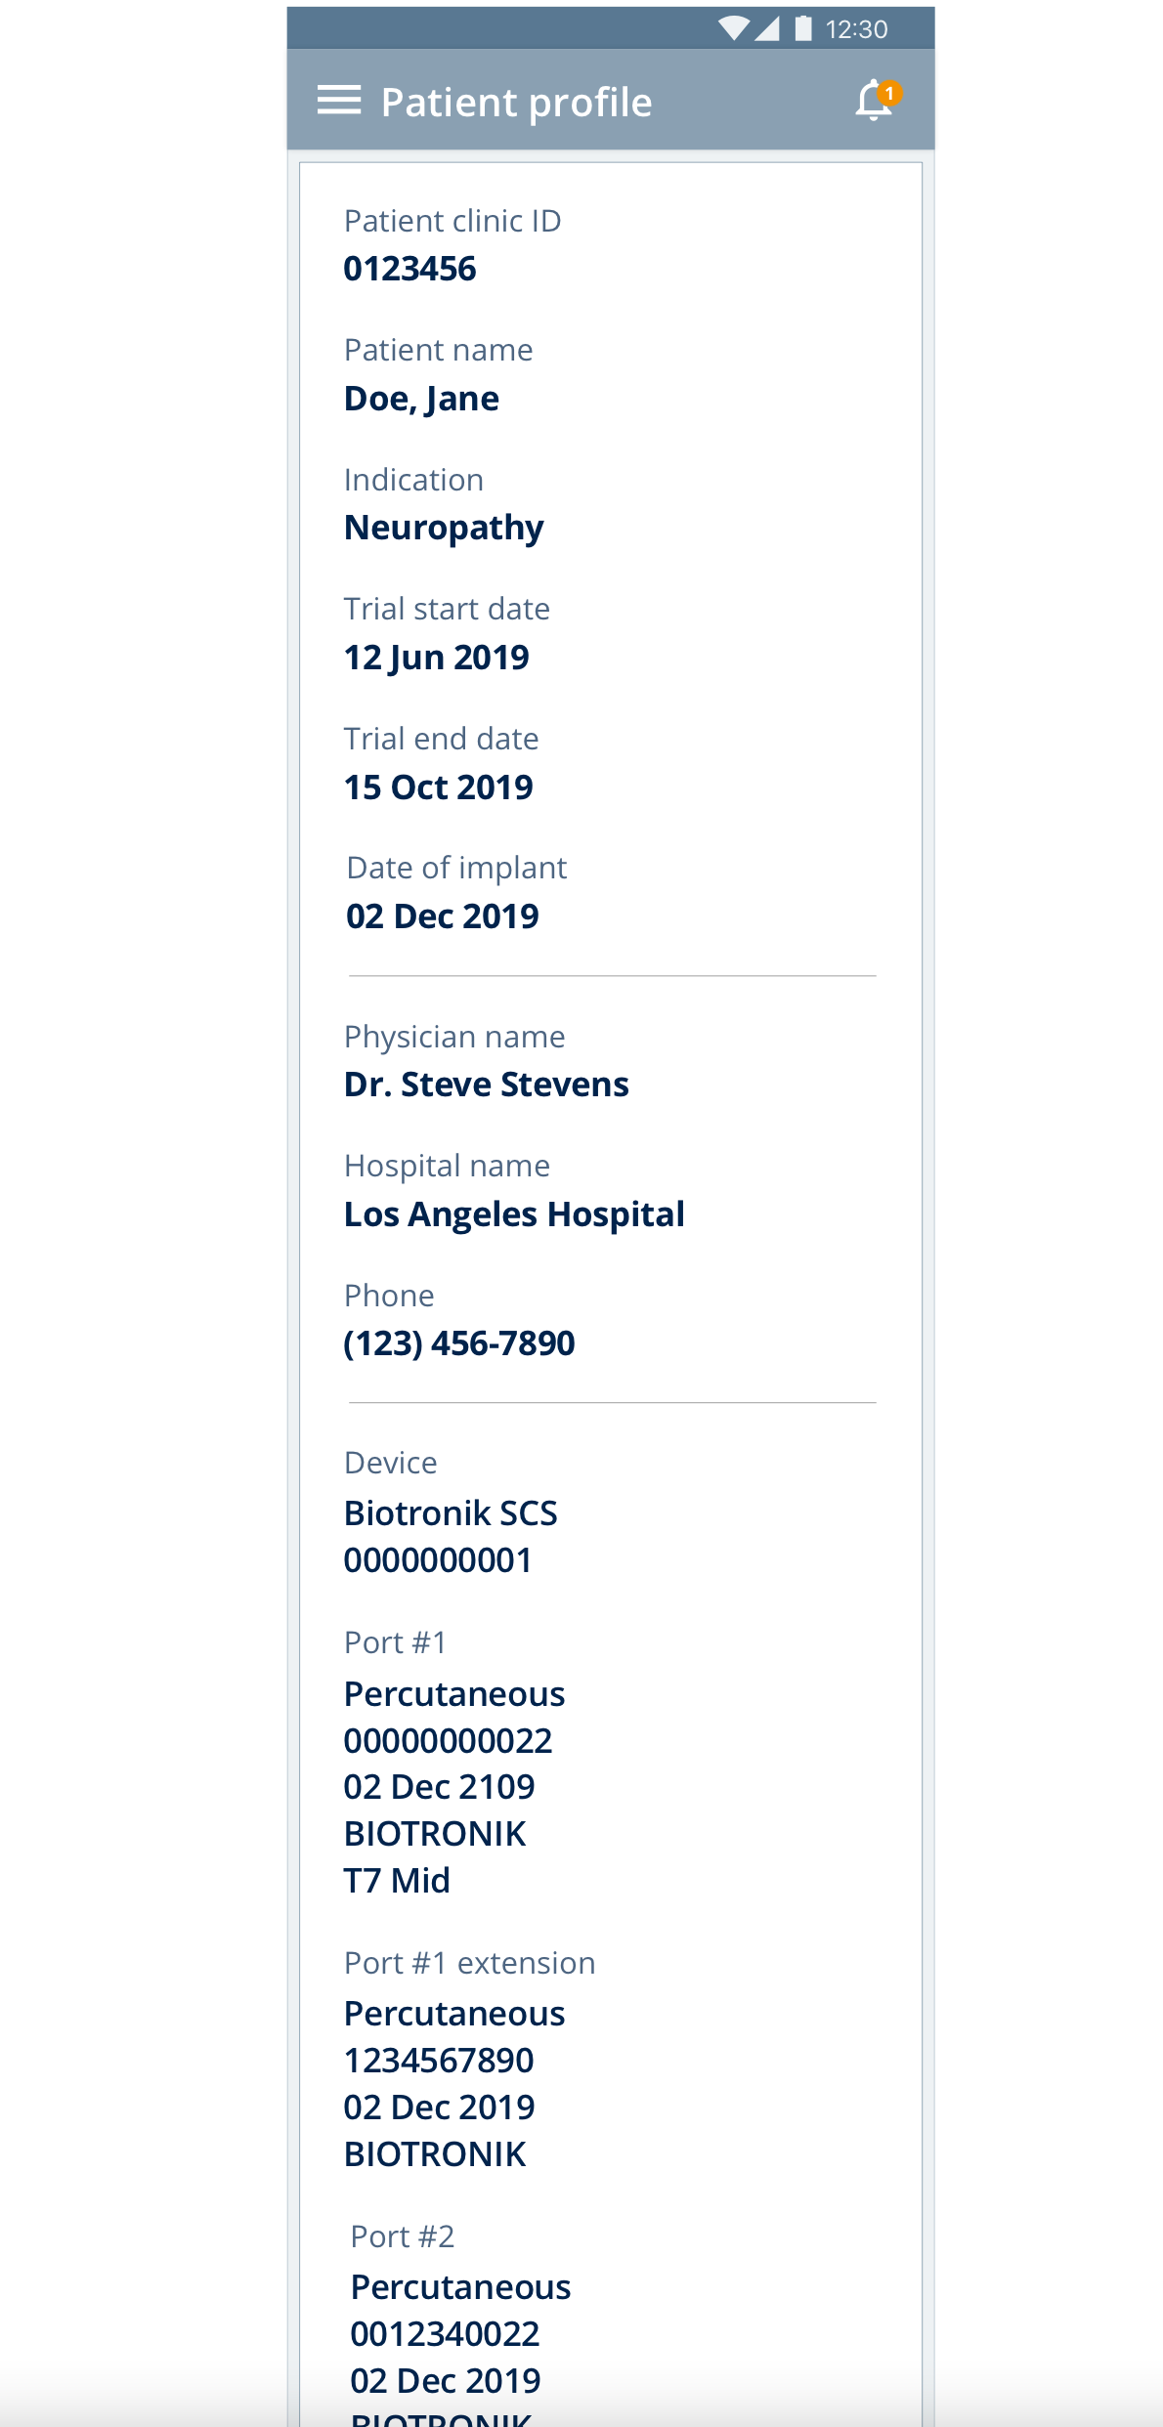Screen dimensions: 1163x2427
Task: Tap Port #1 T7 Mid location
Action: pos(397,1881)
